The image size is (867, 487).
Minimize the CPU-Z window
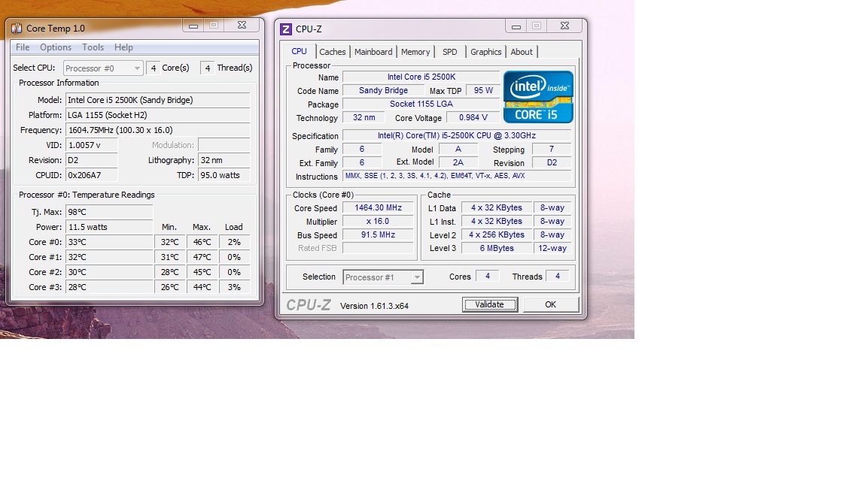pos(516,26)
